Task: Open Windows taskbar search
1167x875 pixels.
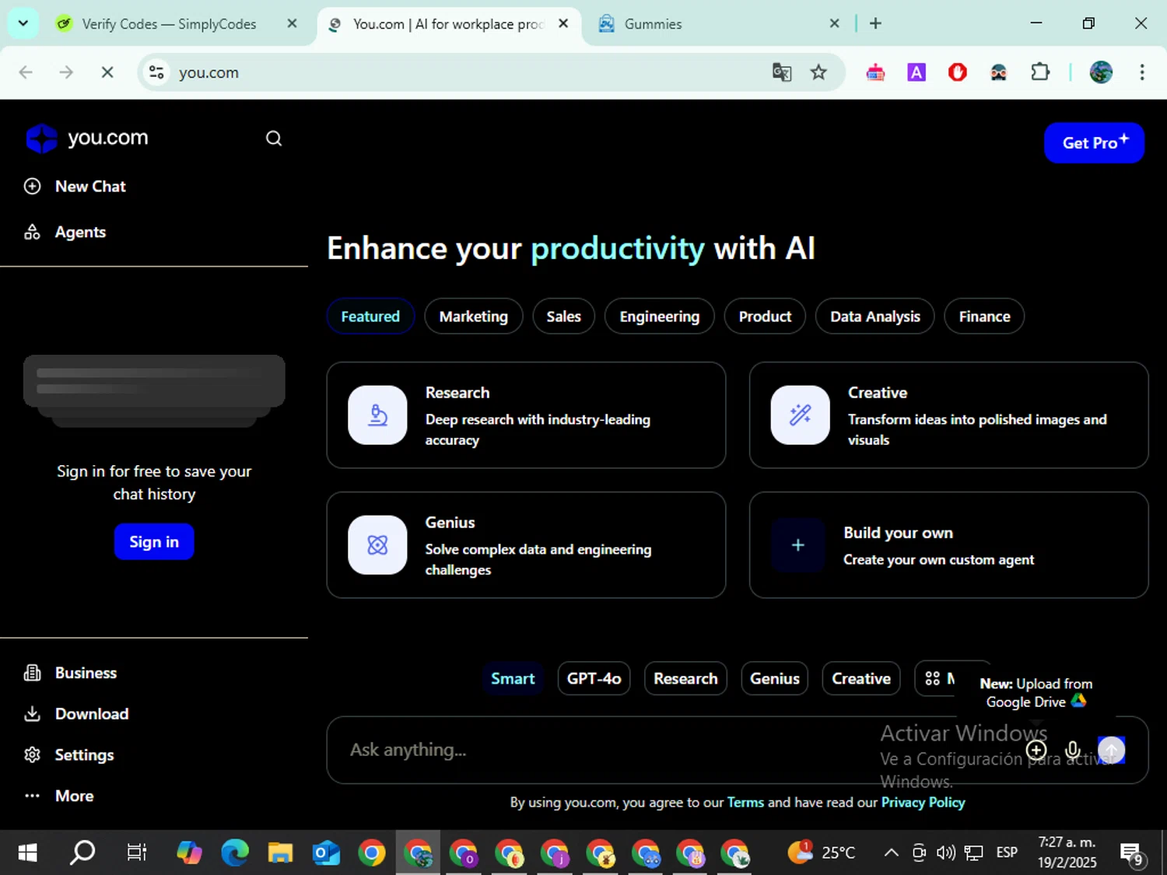Action: pos(82,853)
